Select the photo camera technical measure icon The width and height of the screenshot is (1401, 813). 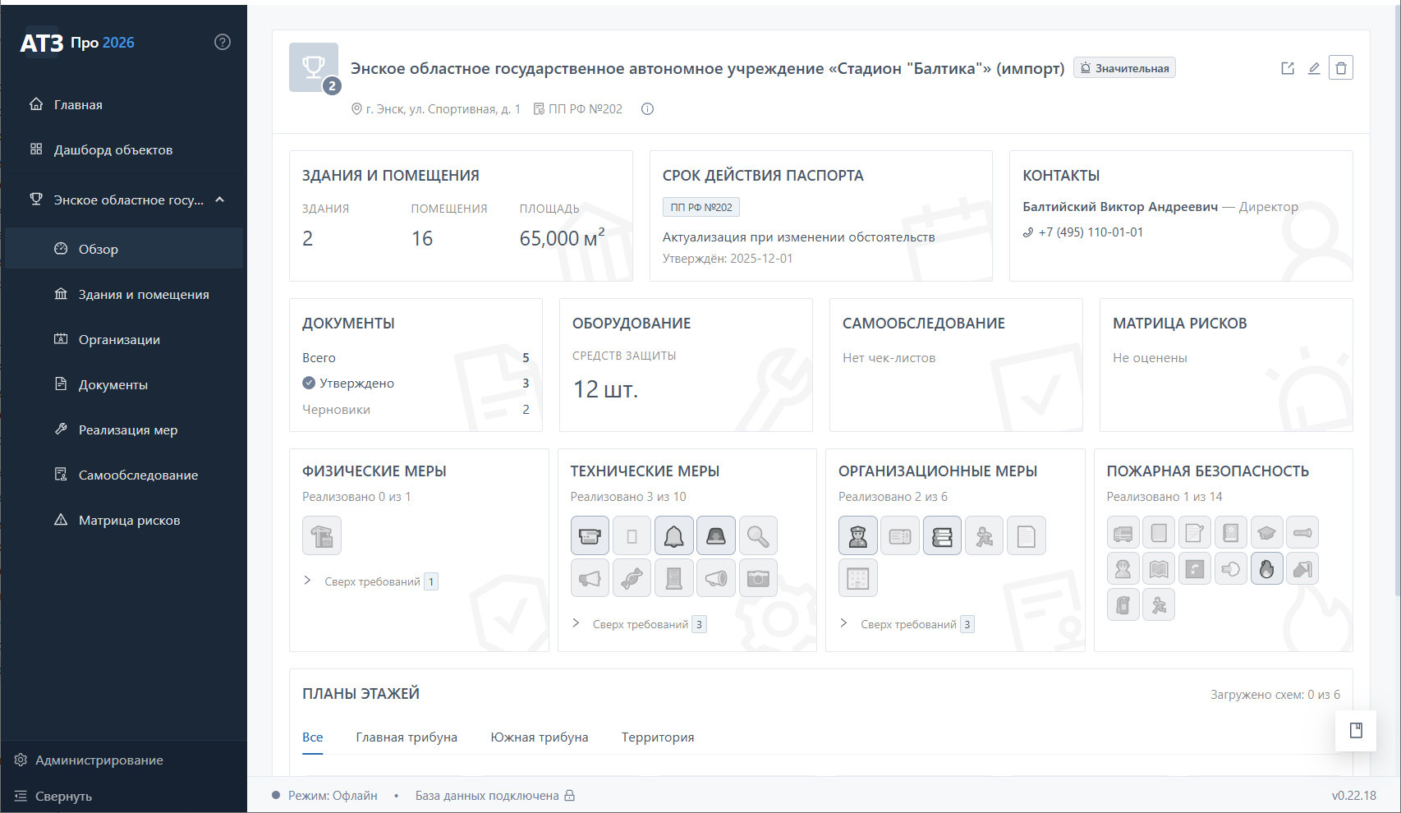(758, 578)
